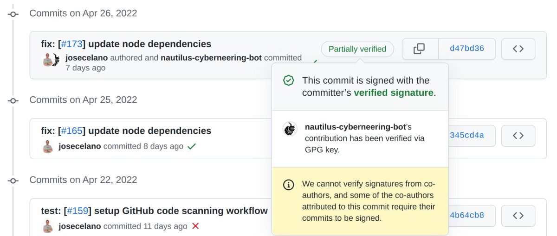Open commit hash d47bd36
The image size is (557, 236).
click(466, 49)
